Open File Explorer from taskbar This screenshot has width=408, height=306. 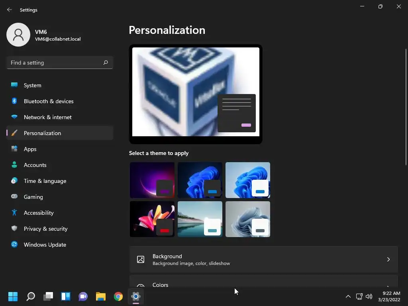click(101, 296)
